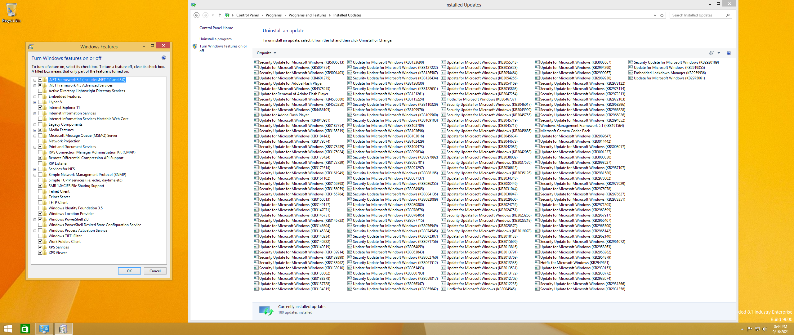
Task: Expand Print and Document Services node
Action: 35,147
